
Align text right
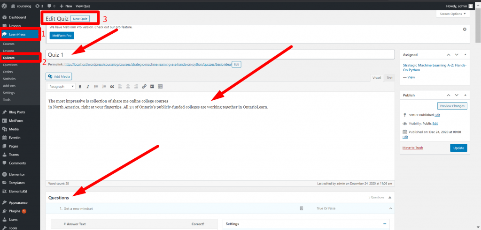click(x=136, y=87)
